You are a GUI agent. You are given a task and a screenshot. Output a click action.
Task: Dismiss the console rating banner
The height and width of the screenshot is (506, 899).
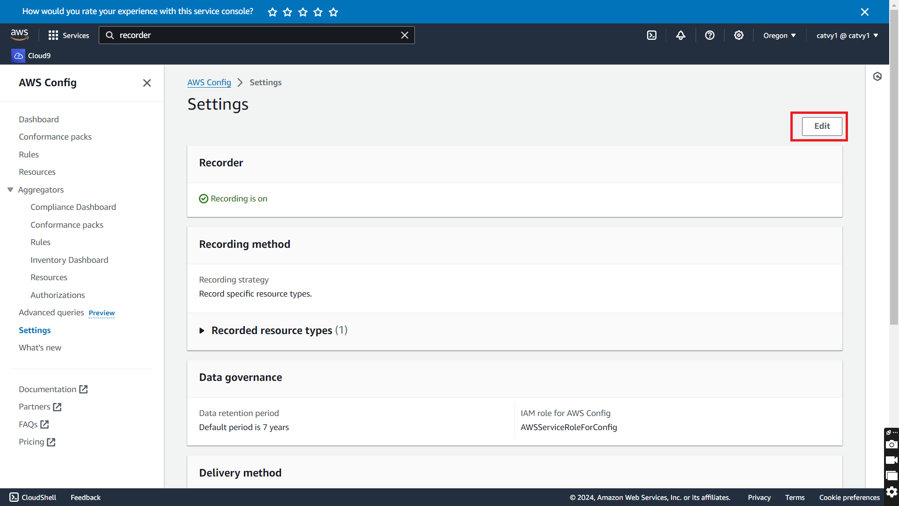pos(865,12)
